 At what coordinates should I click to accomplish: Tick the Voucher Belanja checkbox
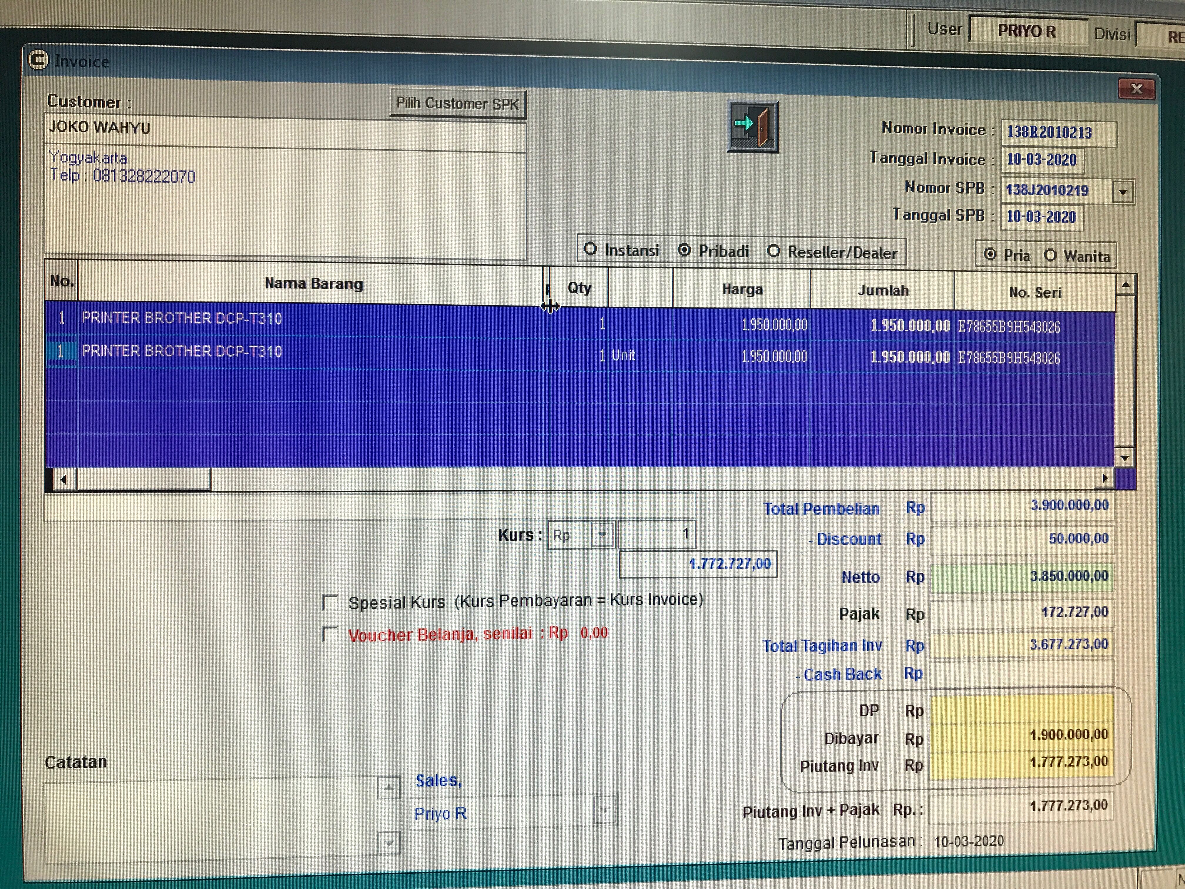pos(329,634)
